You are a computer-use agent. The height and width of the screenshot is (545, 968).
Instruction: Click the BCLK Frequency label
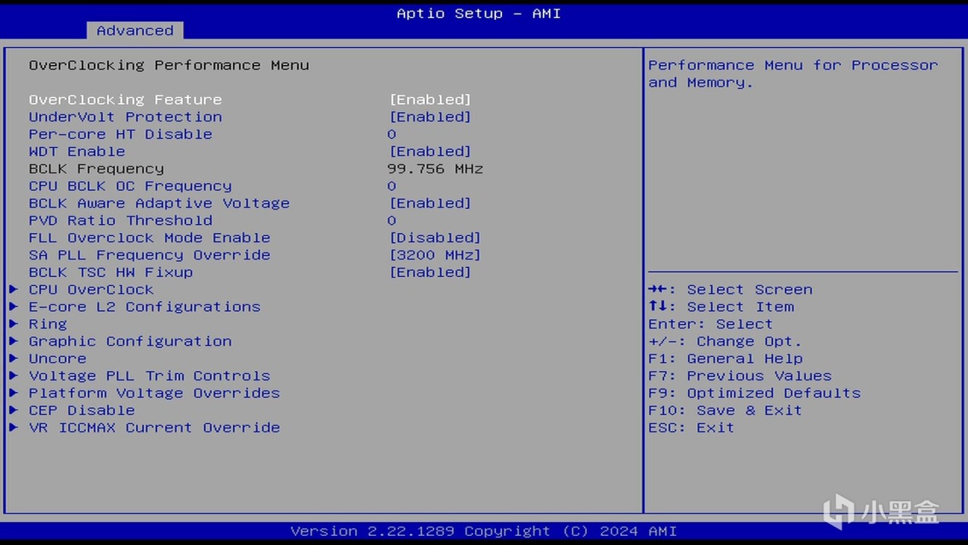tap(96, 169)
